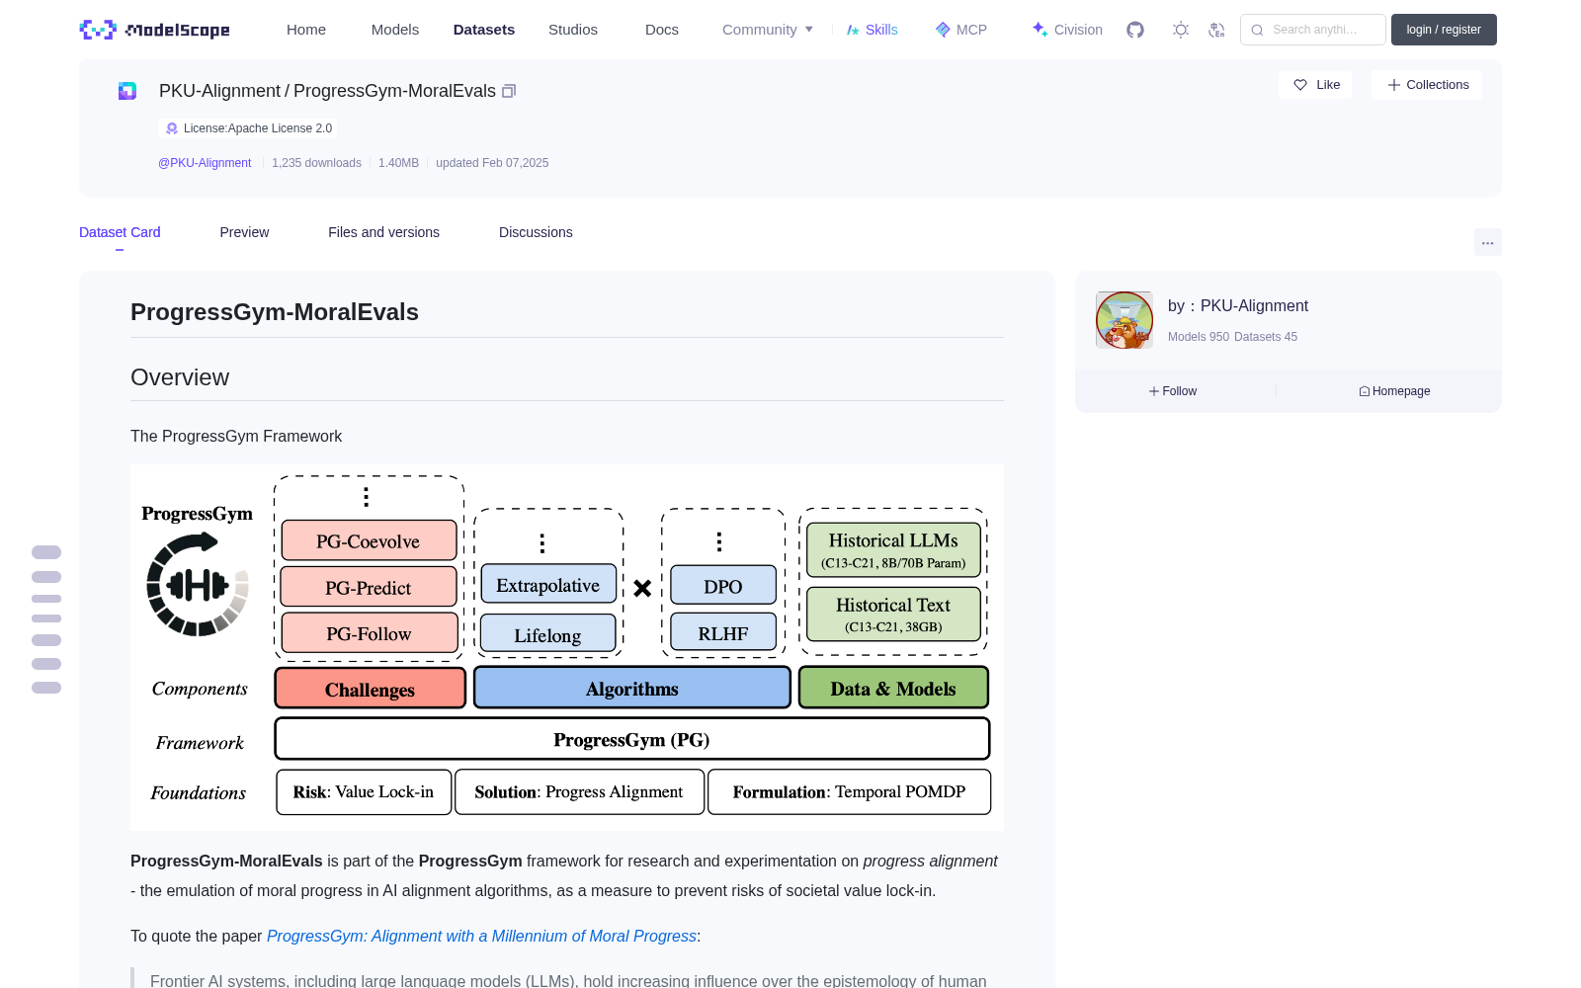Follow the PKU-Alignment organization
Screen dimensions: 1581x988
tap(1173, 391)
